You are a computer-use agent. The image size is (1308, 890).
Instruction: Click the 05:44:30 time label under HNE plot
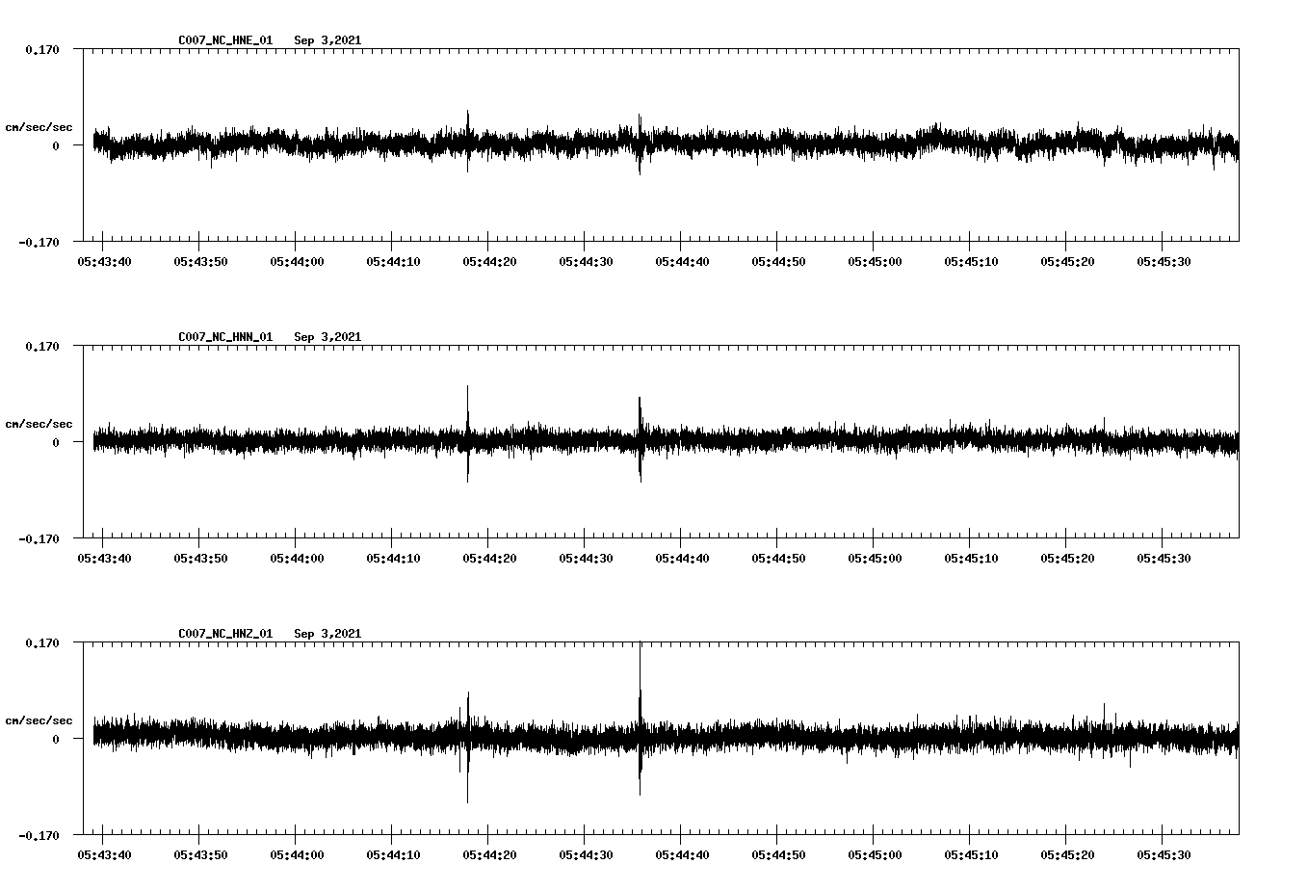[x=586, y=261]
